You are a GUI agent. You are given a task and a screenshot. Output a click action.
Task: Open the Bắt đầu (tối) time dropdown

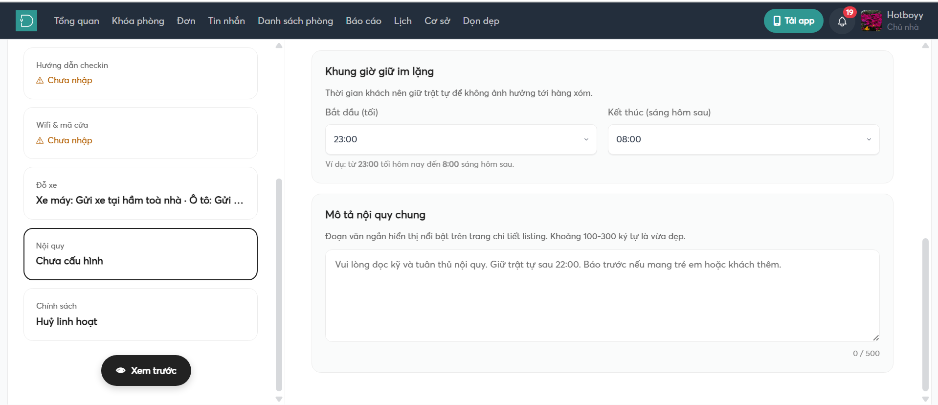461,139
